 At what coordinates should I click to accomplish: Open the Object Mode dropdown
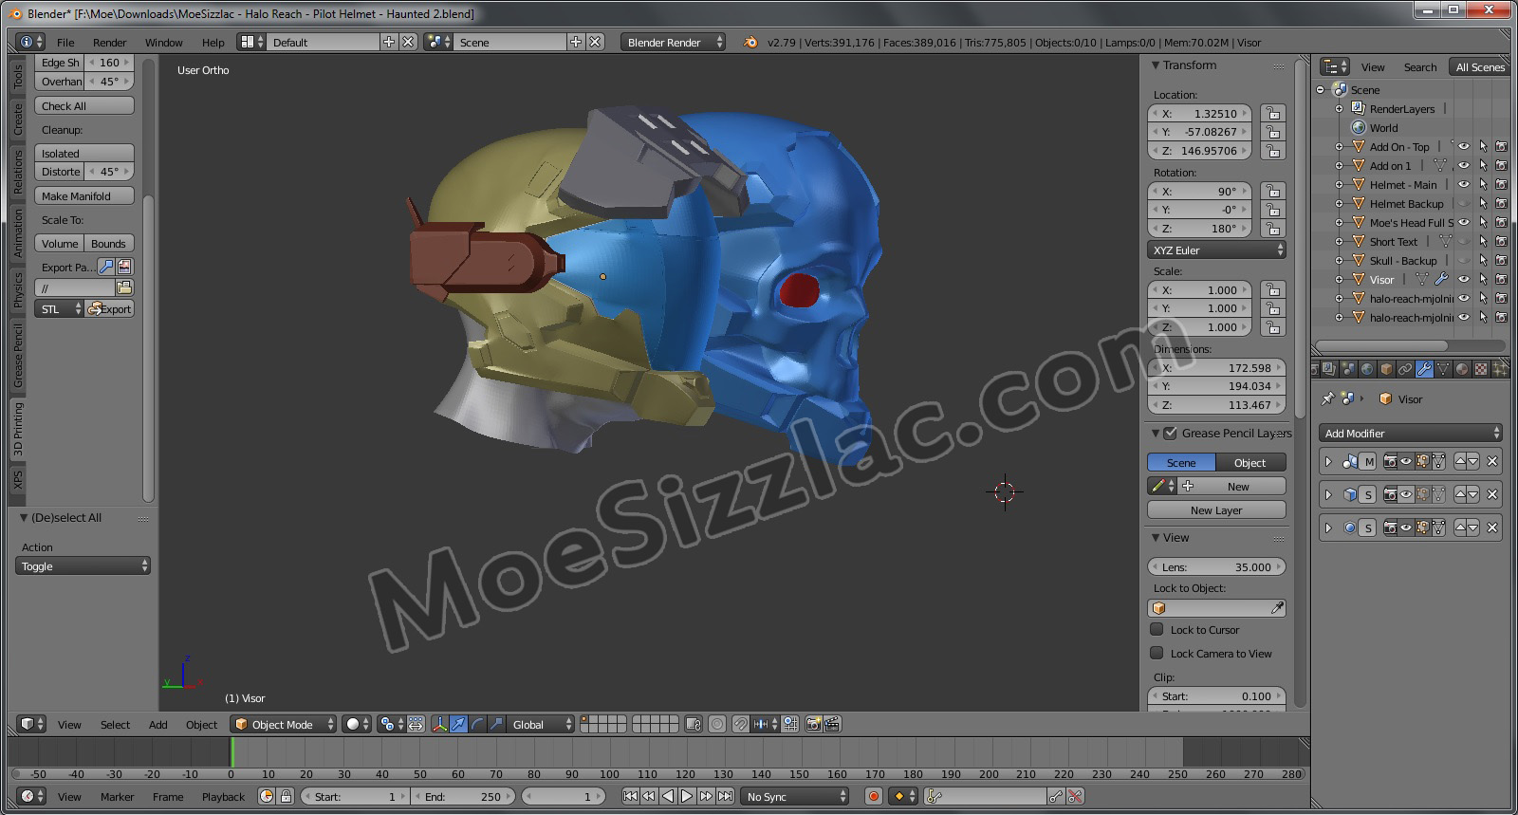(284, 724)
